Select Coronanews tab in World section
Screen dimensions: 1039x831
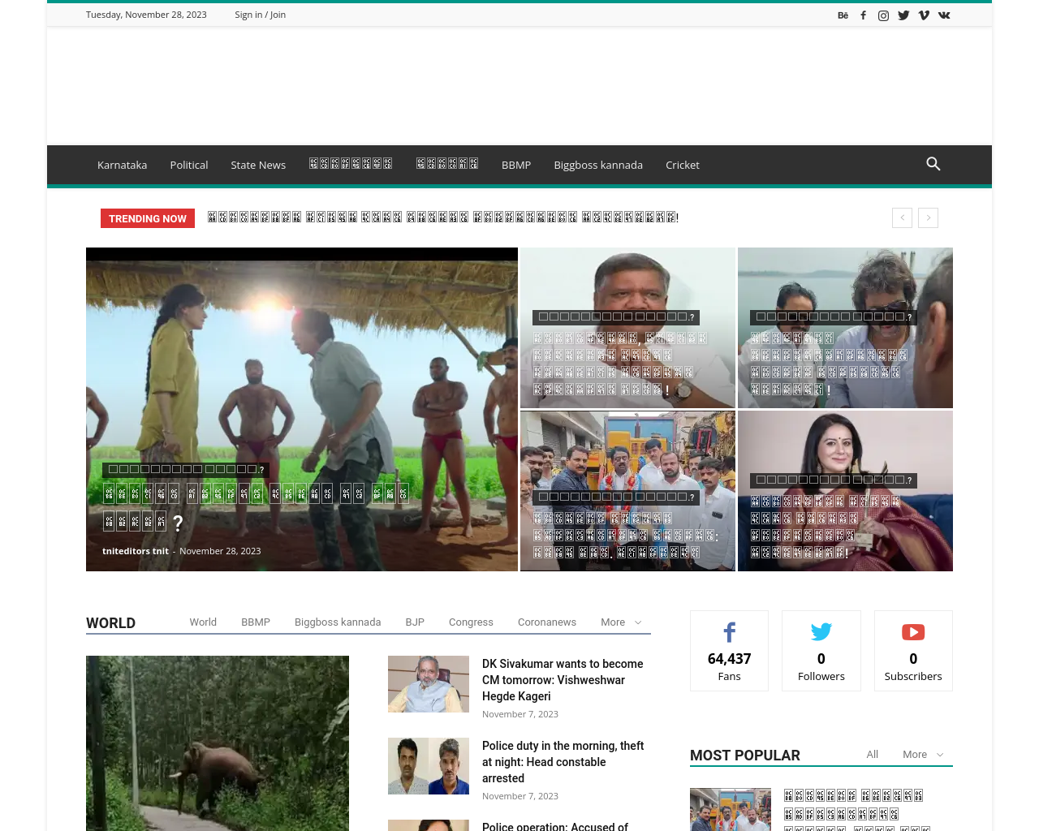(547, 622)
